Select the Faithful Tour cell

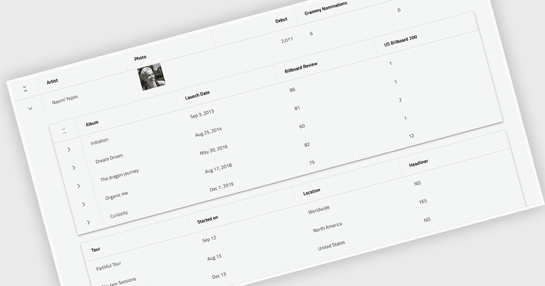coord(109,266)
